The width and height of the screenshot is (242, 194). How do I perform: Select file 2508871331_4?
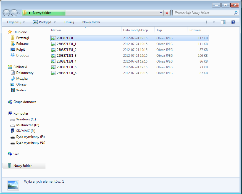[130, 61]
